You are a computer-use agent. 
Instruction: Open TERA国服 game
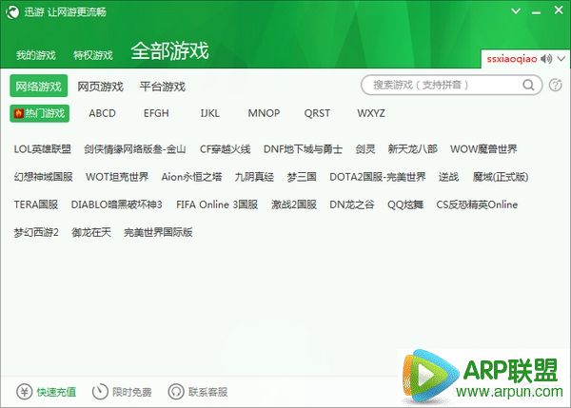(36, 204)
